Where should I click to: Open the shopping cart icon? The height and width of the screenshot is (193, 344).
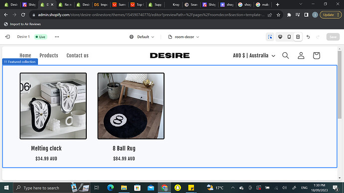(317, 56)
